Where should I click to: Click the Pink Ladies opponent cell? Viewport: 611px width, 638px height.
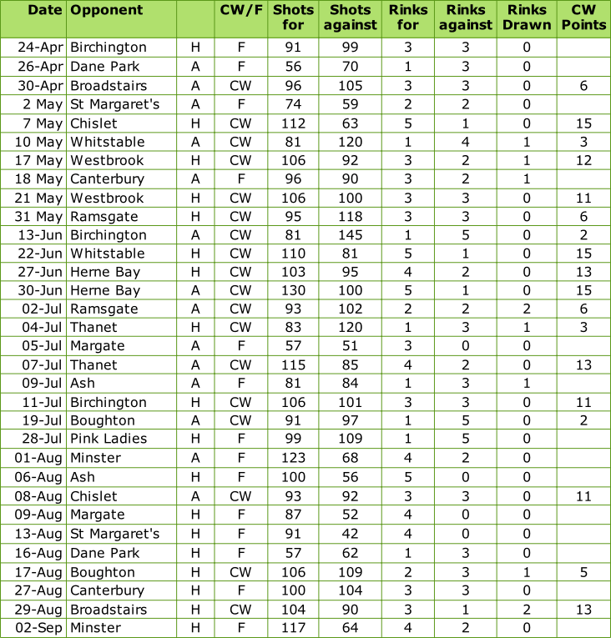pos(109,439)
